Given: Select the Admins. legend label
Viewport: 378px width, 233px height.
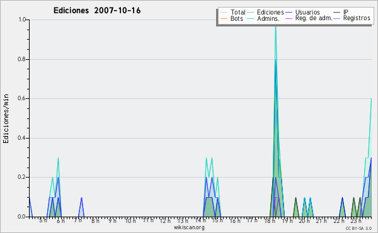Looking at the screenshot, I should point(268,18).
